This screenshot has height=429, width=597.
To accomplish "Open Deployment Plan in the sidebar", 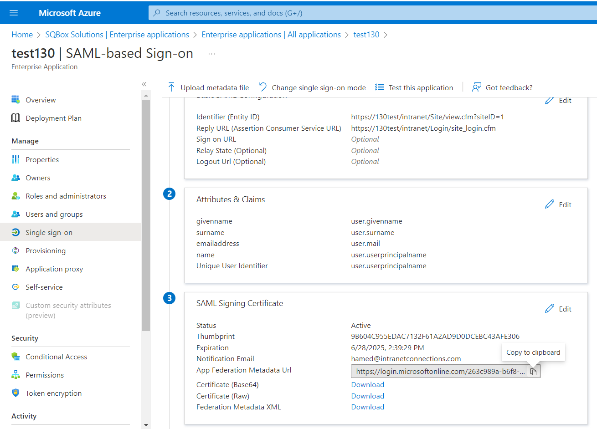I will click(53, 118).
